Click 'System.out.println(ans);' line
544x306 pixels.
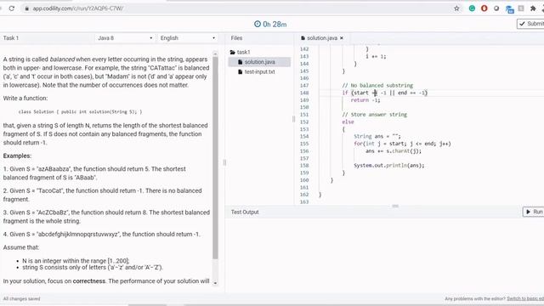389,166
